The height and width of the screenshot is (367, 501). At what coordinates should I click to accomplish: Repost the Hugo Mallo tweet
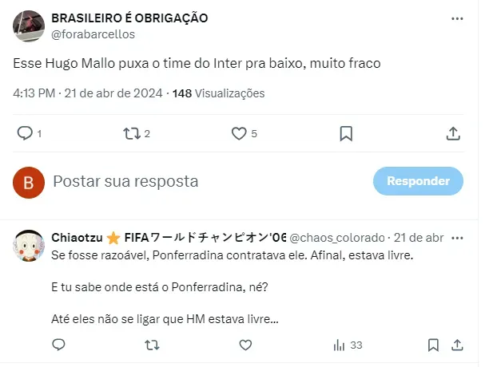[x=132, y=134]
